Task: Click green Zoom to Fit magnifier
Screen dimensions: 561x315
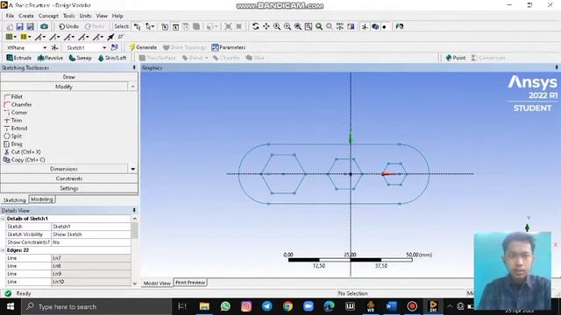Action: (319, 26)
